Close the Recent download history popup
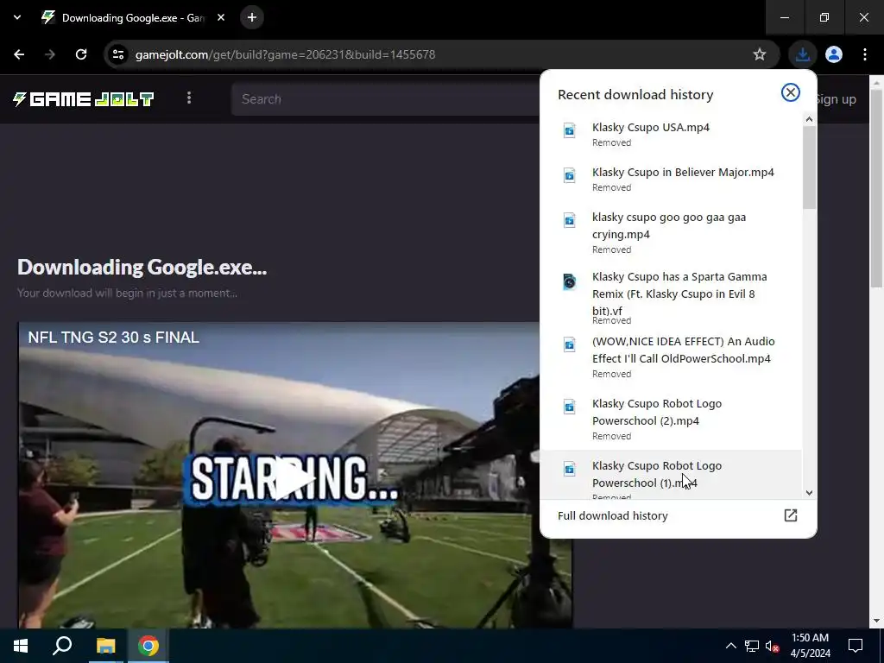This screenshot has height=663, width=884. pyautogui.click(x=791, y=92)
